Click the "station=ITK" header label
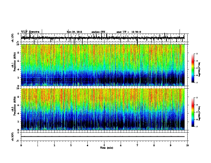This screenshot has height=163, width=211. tap(98, 32)
